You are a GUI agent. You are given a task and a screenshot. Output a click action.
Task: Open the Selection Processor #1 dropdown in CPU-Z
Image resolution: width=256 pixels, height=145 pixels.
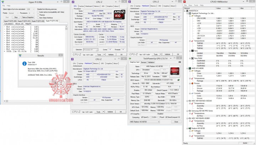click(x=91, y=50)
